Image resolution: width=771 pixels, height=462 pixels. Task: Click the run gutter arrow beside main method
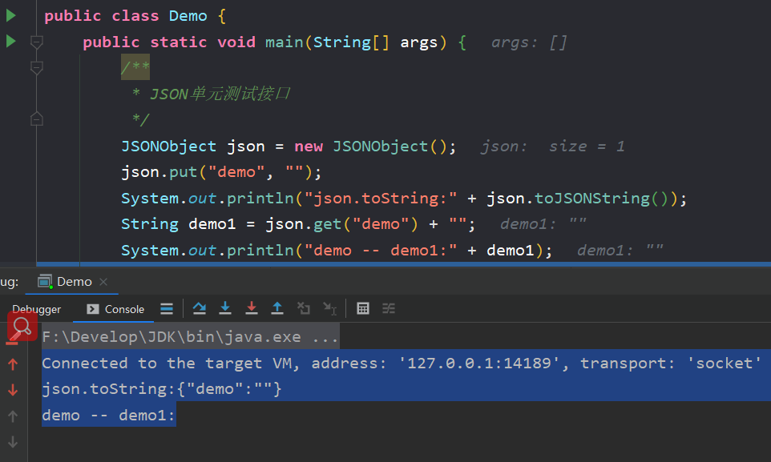(10, 41)
